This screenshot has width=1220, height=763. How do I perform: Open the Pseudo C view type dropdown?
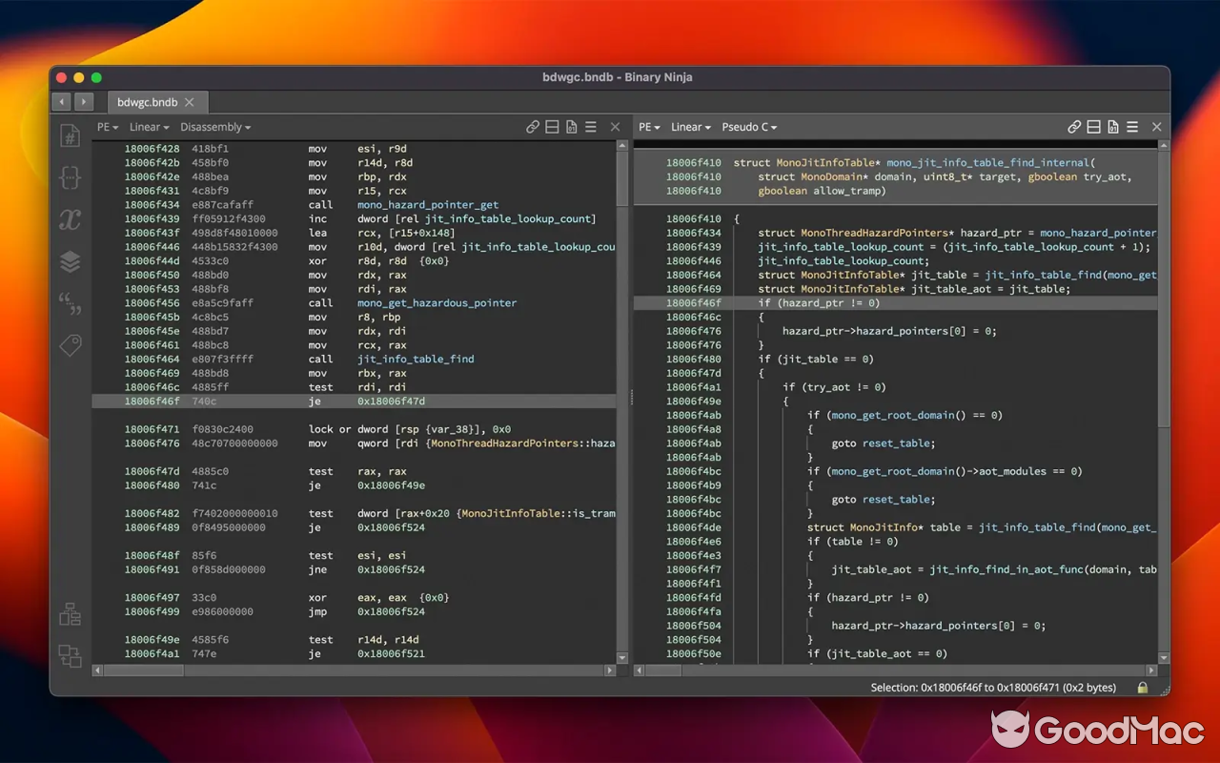749,127
